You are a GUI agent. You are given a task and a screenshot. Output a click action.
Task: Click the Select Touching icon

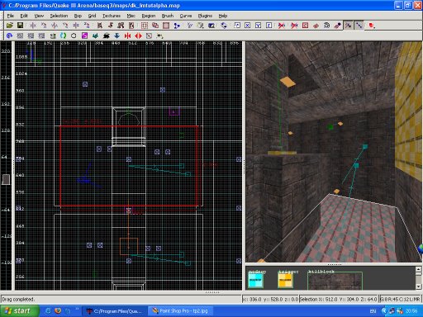(x=111, y=26)
